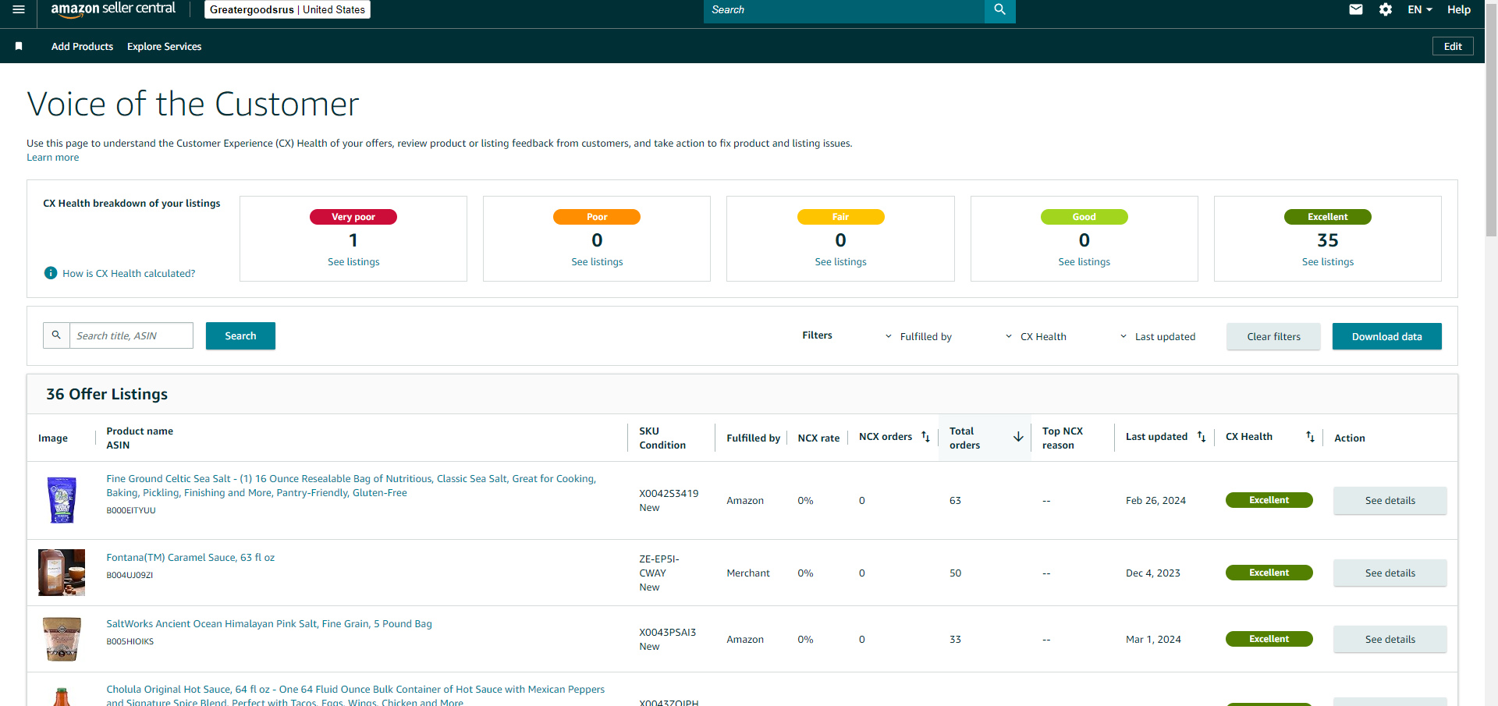1498x706 pixels.
Task: Sort Total orders descending arrow
Action: point(1018,437)
